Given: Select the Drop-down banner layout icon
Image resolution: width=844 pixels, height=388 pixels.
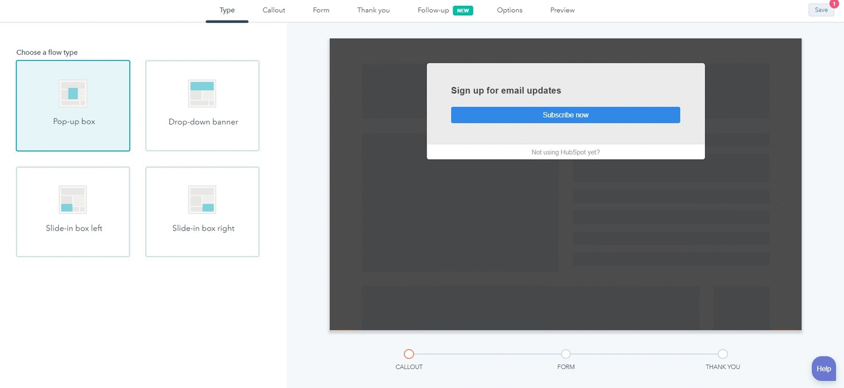Looking at the screenshot, I should point(202,93).
